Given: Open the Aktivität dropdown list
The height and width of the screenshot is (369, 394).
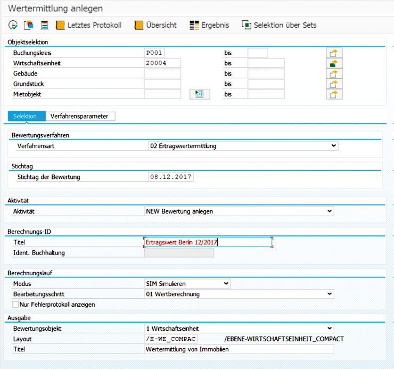Looking at the screenshot, I should (x=330, y=211).
